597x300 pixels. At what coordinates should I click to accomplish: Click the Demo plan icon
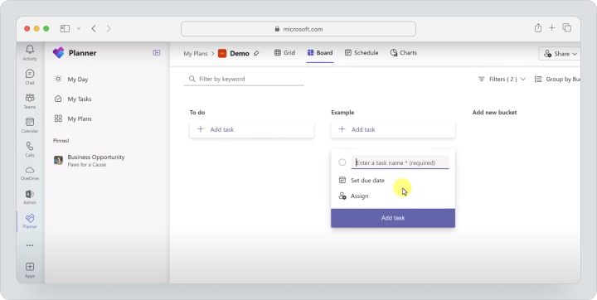tap(222, 53)
